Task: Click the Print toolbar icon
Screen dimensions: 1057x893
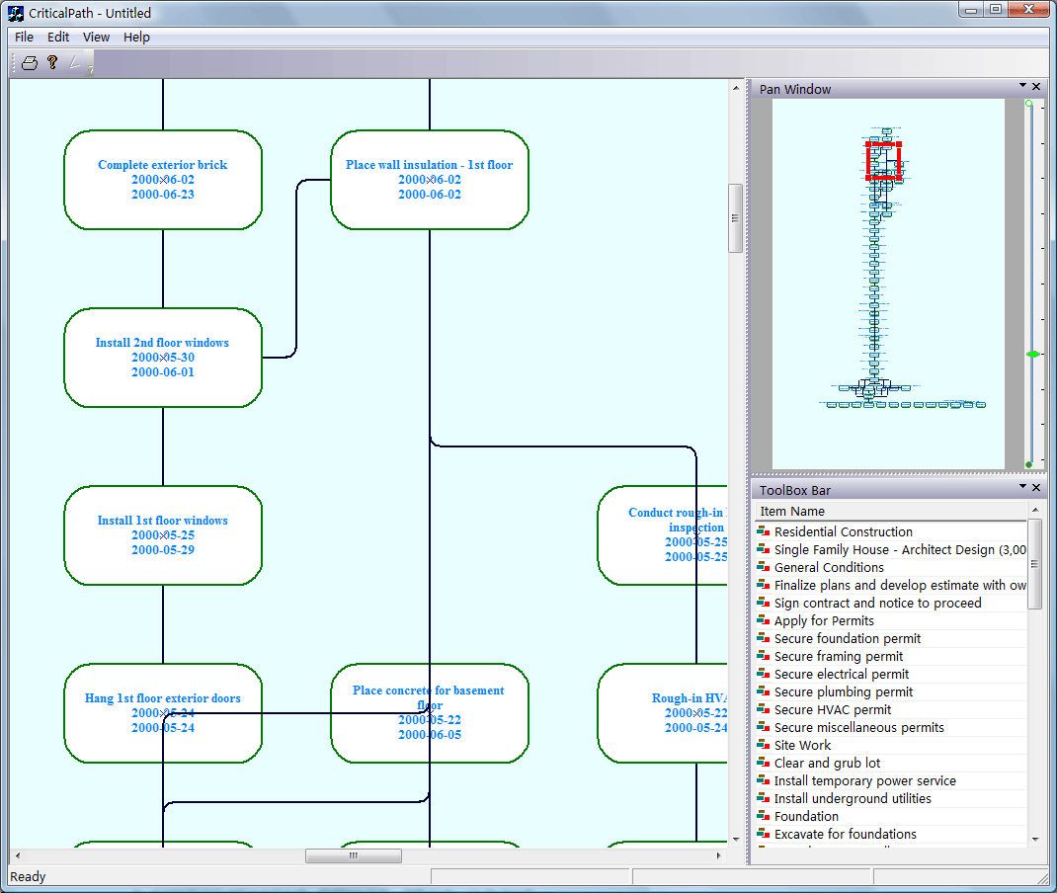Action: tap(30, 63)
